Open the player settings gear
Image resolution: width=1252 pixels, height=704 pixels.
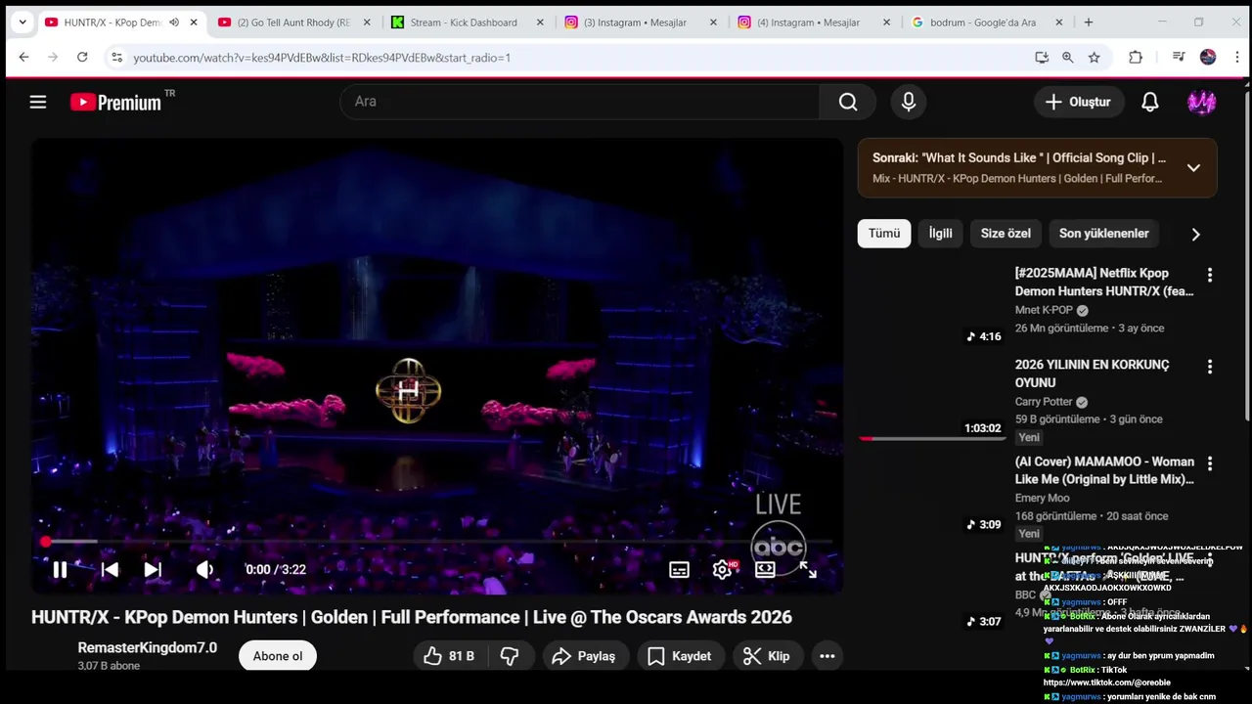point(723,569)
